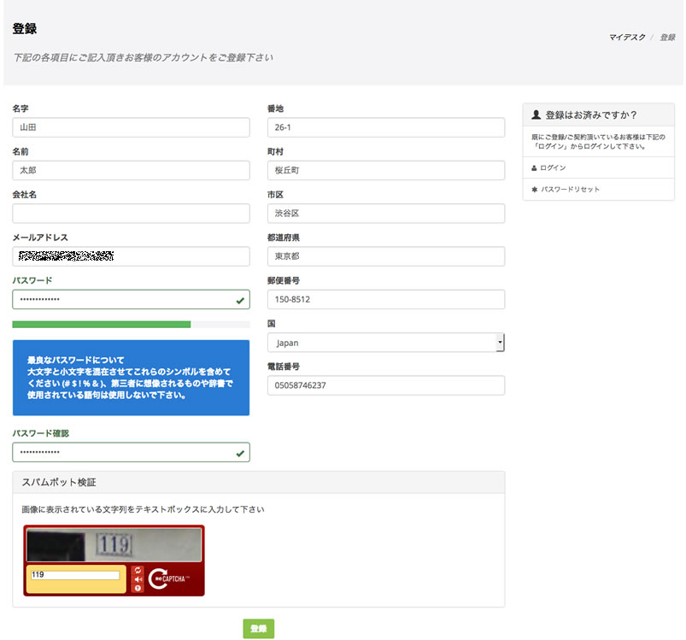
Task: Switch to the audio CAPTCHA challenge
Action: point(138,579)
